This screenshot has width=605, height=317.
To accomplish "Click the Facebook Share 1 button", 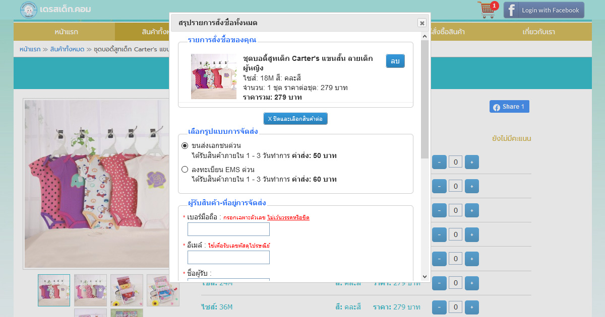I will pos(509,107).
